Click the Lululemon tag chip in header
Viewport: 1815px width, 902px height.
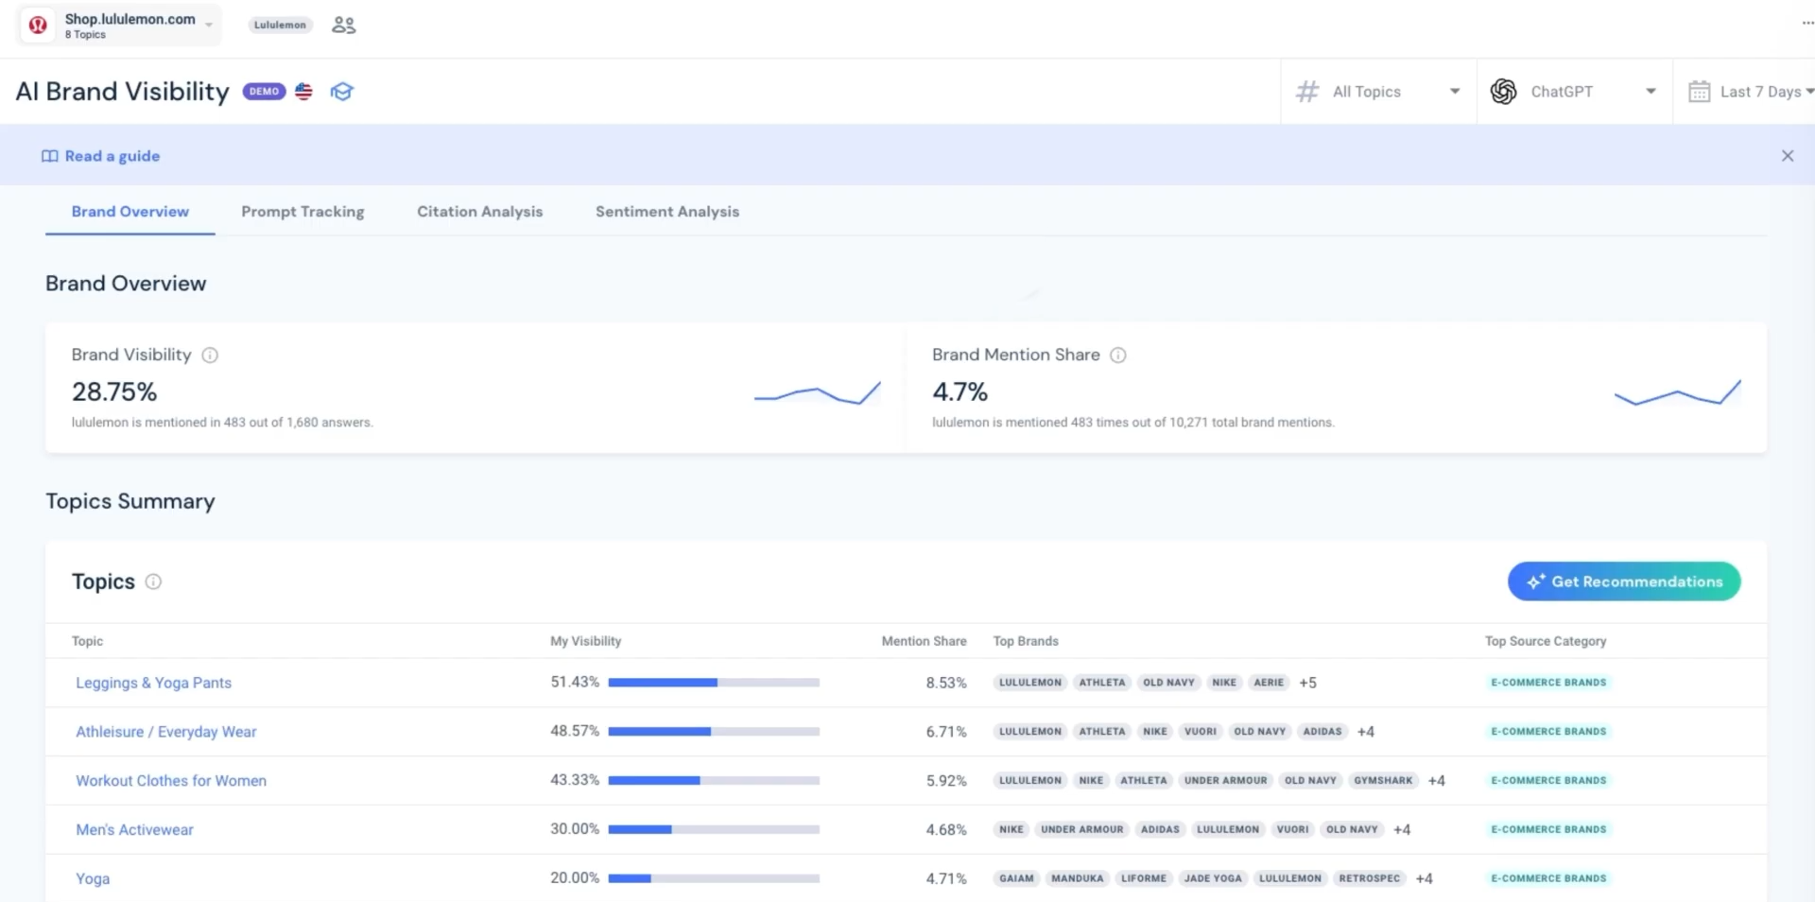point(280,25)
